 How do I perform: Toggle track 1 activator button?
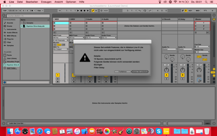(58, 75)
